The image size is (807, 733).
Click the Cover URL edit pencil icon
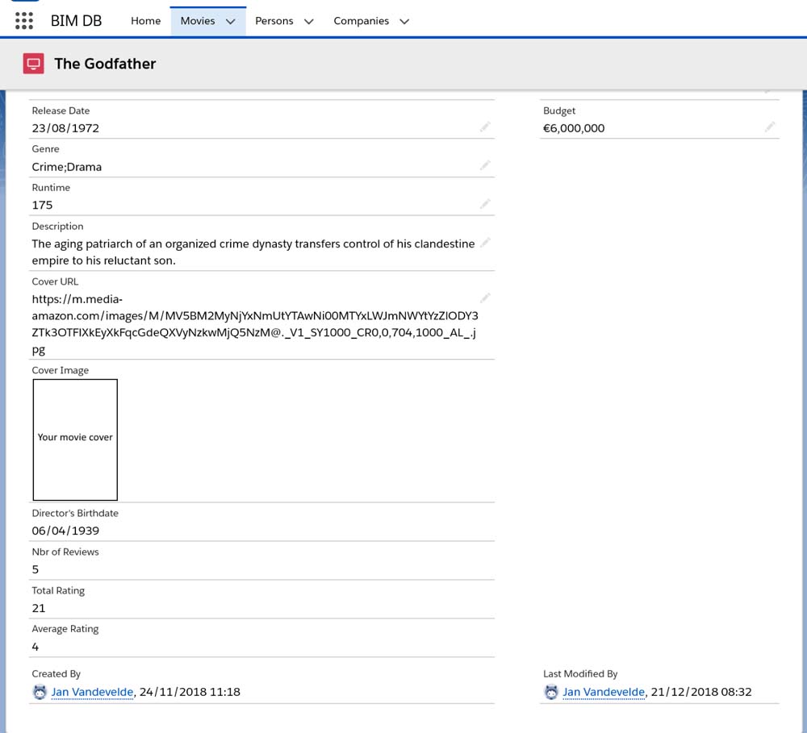[485, 298]
